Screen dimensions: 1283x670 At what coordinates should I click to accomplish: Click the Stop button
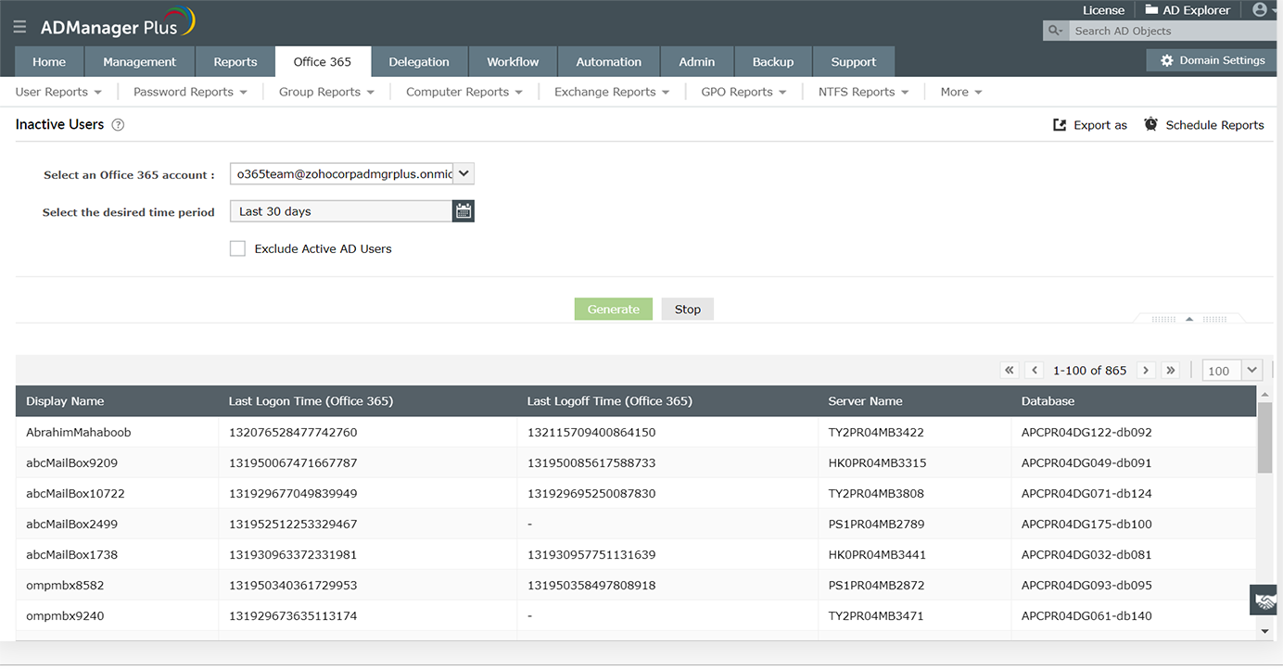tap(688, 310)
